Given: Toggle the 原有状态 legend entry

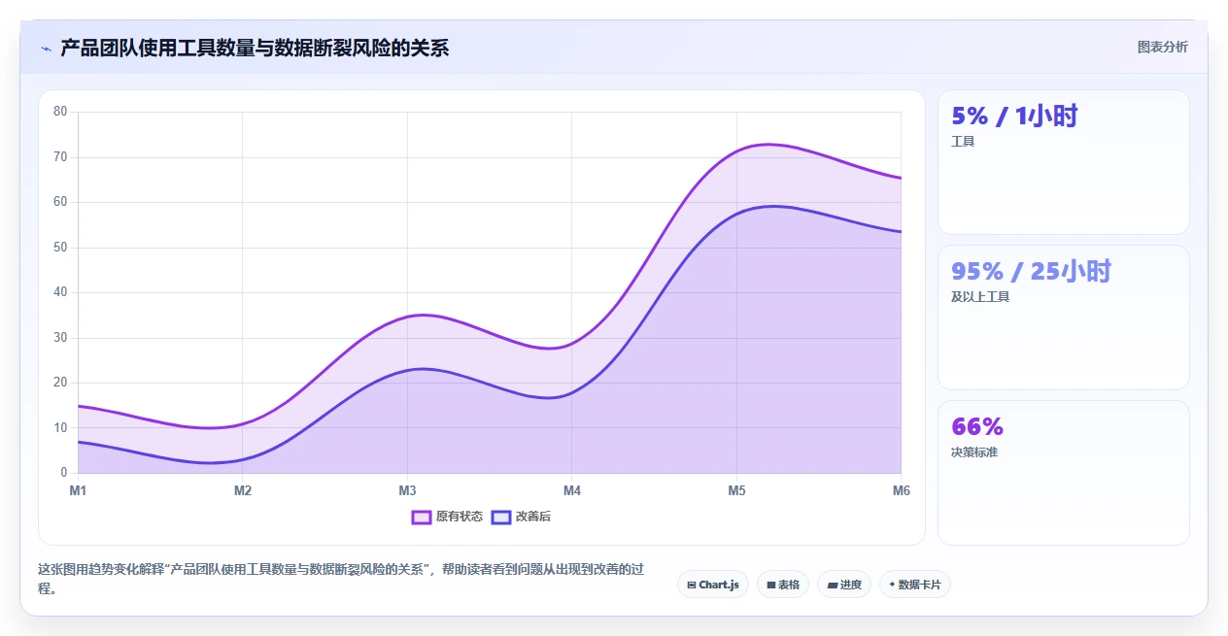Looking at the screenshot, I should coord(447,517).
